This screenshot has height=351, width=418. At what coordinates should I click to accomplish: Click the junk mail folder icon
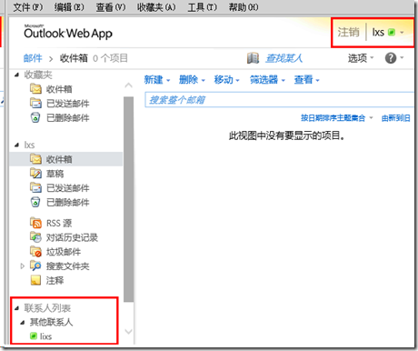click(35, 252)
